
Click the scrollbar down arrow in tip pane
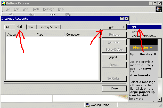click(x=159, y=99)
